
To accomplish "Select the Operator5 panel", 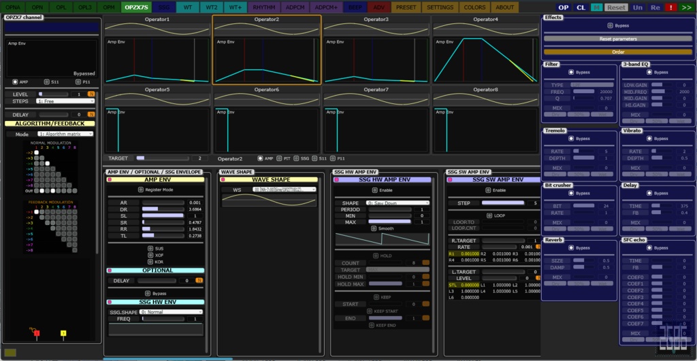I will [157, 120].
